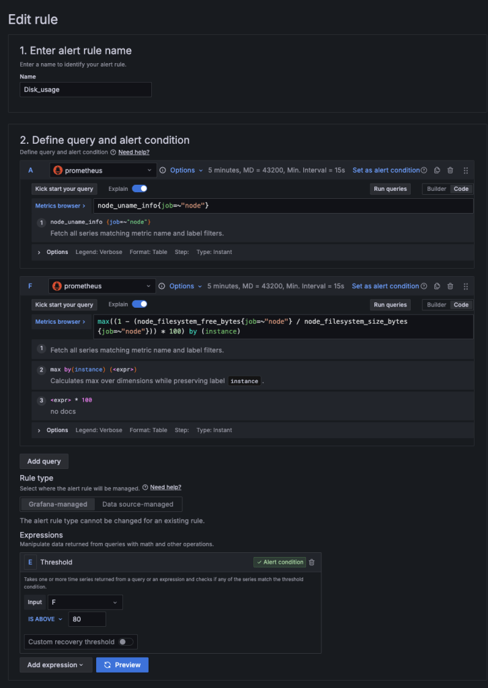Open the prometheus datasource dropdown for query A
Image resolution: width=488 pixels, height=688 pixels.
click(103, 171)
